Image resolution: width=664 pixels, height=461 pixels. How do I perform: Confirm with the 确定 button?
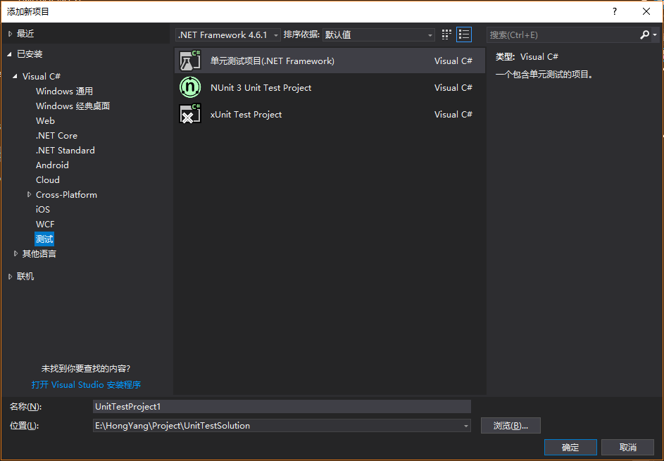[570, 447]
